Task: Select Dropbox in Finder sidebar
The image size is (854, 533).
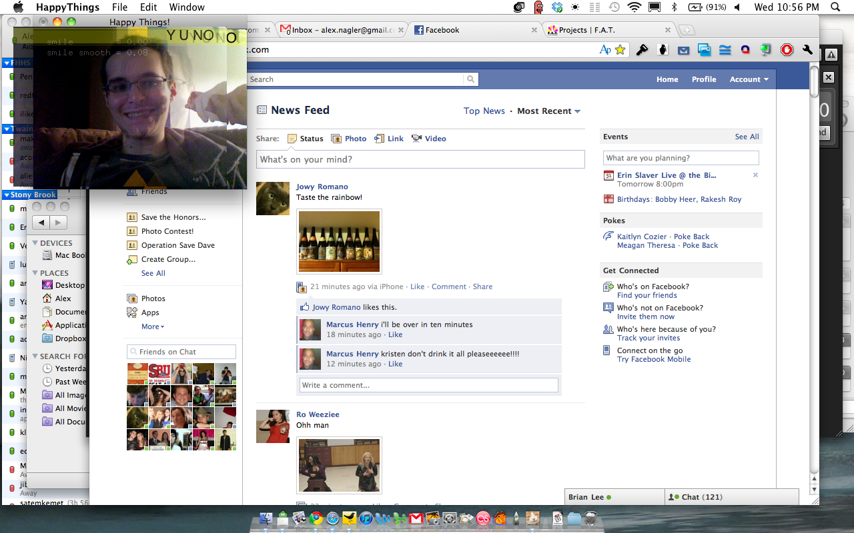Action: (63, 338)
